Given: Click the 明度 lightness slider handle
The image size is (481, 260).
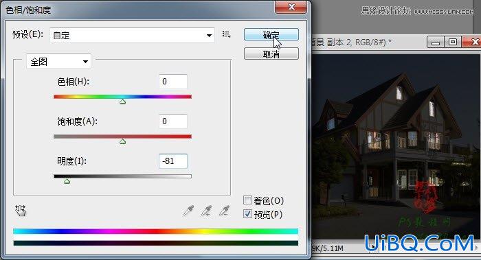Looking at the screenshot, I should pyautogui.click(x=67, y=181).
